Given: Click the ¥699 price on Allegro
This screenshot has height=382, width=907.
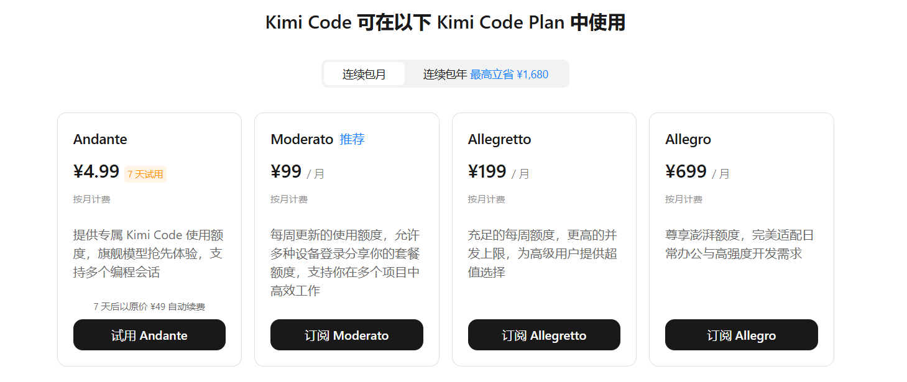Looking at the screenshot, I should [686, 172].
